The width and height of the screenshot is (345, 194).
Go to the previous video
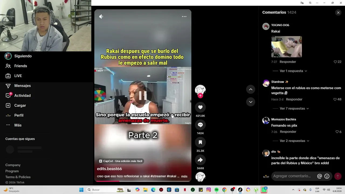(251, 89)
